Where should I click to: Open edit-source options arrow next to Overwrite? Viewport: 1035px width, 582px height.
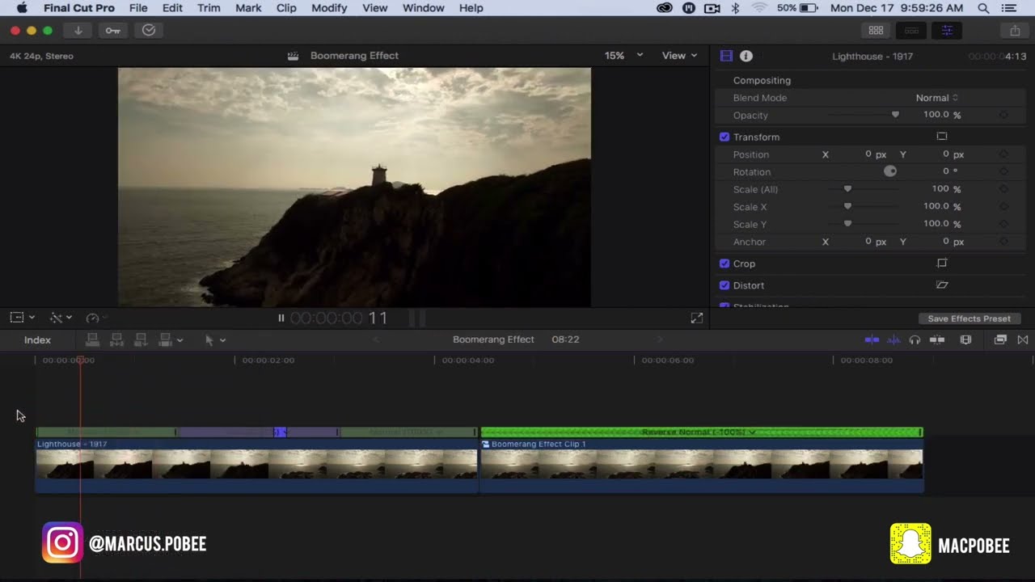click(180, 340)
